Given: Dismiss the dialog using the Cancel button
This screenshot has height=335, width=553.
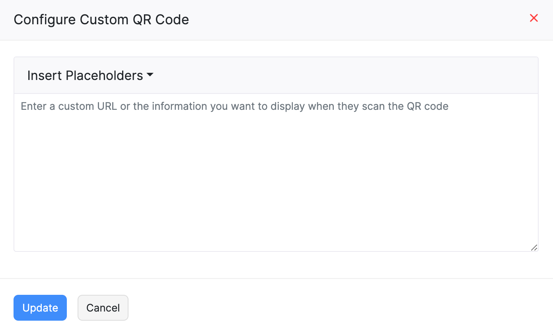Looking at the screenshot, I should pos(103,308).
